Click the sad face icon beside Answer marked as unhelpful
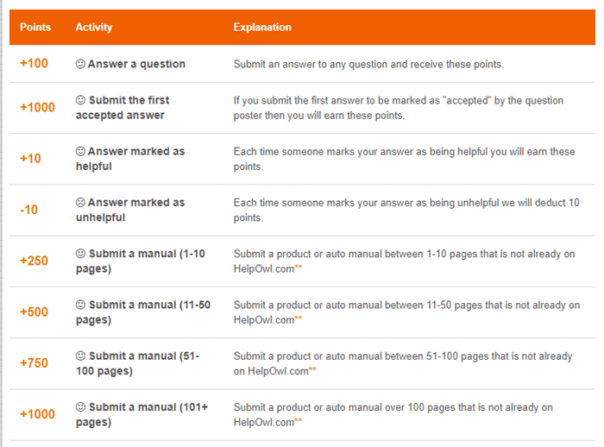Image resolution: width=604 pixels, height=447 pixels. [80, 202]
